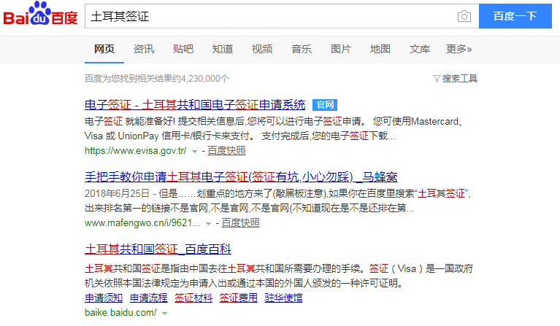
Task: Open the 地图 tab
Action: click(x=380, y=49)
